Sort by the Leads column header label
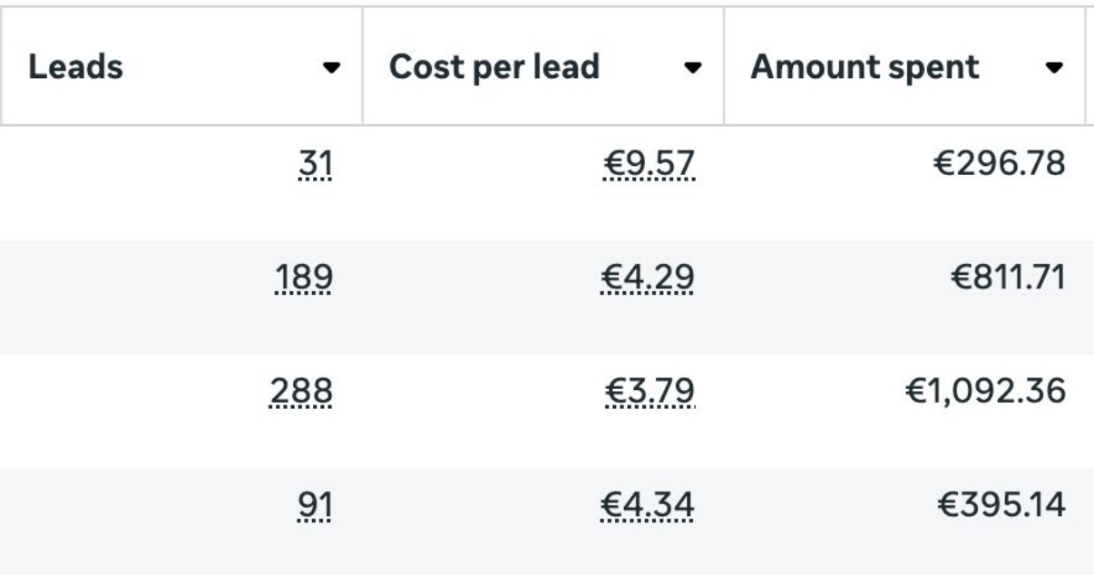The height and width of the screenshot is (575, 1094). coord(76,67)
